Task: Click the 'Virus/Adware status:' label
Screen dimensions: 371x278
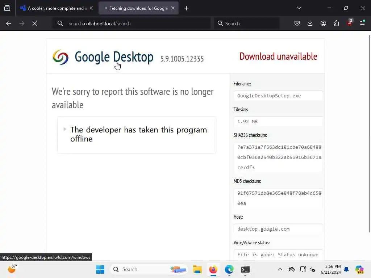Action: pyautogui.click(x=252, y=243)
